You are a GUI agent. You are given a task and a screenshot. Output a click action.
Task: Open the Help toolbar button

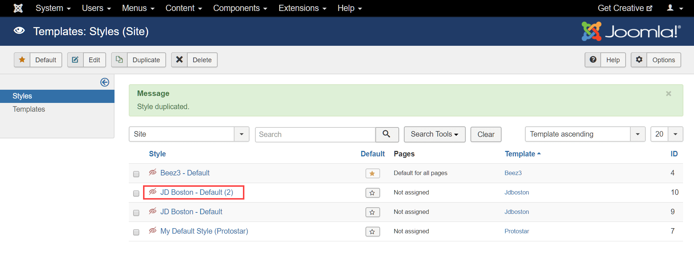[605, 60]
